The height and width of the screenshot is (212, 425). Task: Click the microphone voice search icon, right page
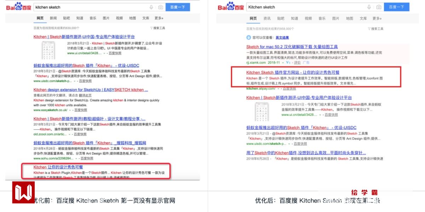tap(369, 7)
